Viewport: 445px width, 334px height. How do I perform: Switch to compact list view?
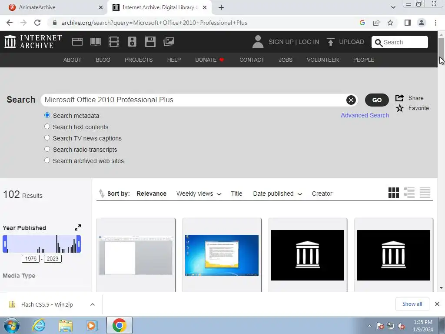click(425, 193)
